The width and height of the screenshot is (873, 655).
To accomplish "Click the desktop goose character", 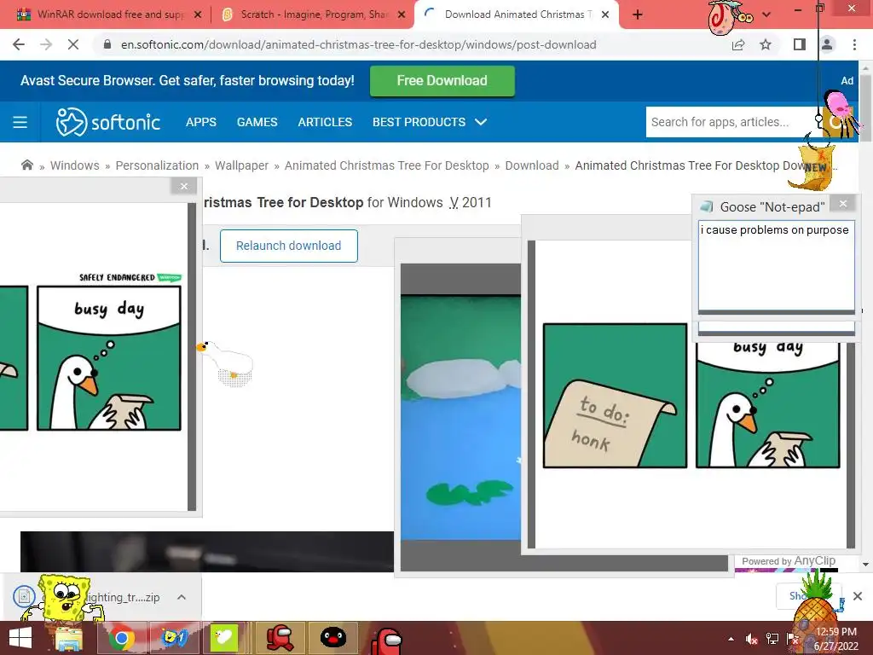I will click(x=225, y=362).
